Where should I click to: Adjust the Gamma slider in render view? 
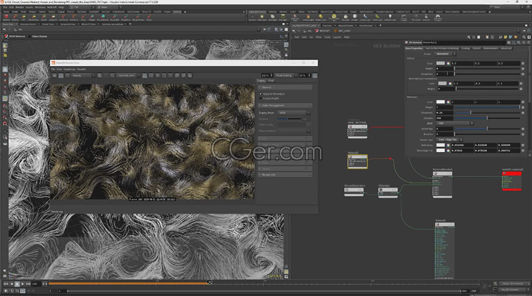[x=289, y=119]
